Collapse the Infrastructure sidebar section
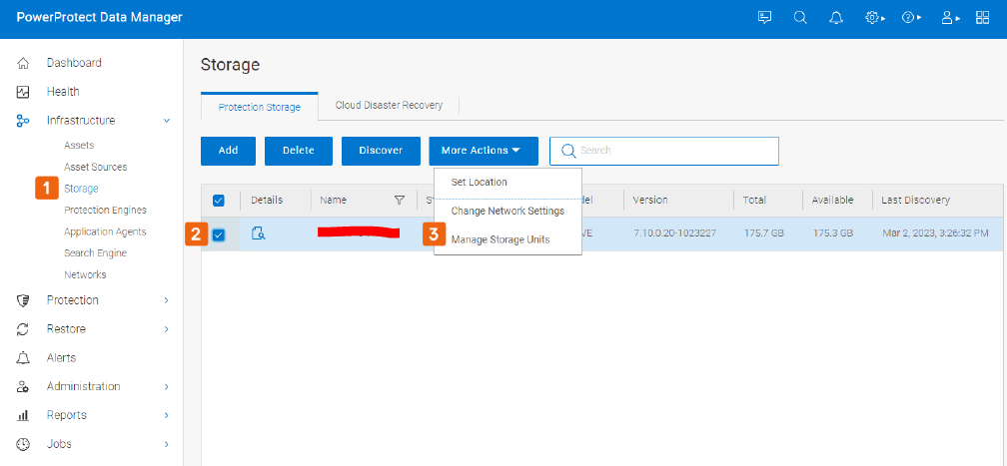The height and width of the screenshot is (466, 1007). coord(166,121)
